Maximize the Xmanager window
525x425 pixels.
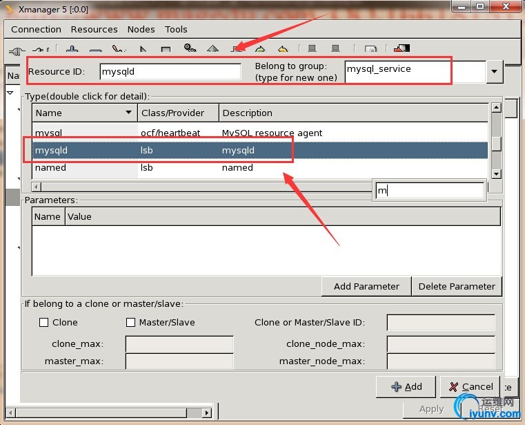click(x=479, y=6)
